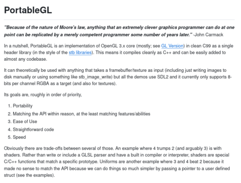The height and width of the screenshot is (183, 241).
Task: Click the John Carmack attribution text
Action: (x=208, y=35)
